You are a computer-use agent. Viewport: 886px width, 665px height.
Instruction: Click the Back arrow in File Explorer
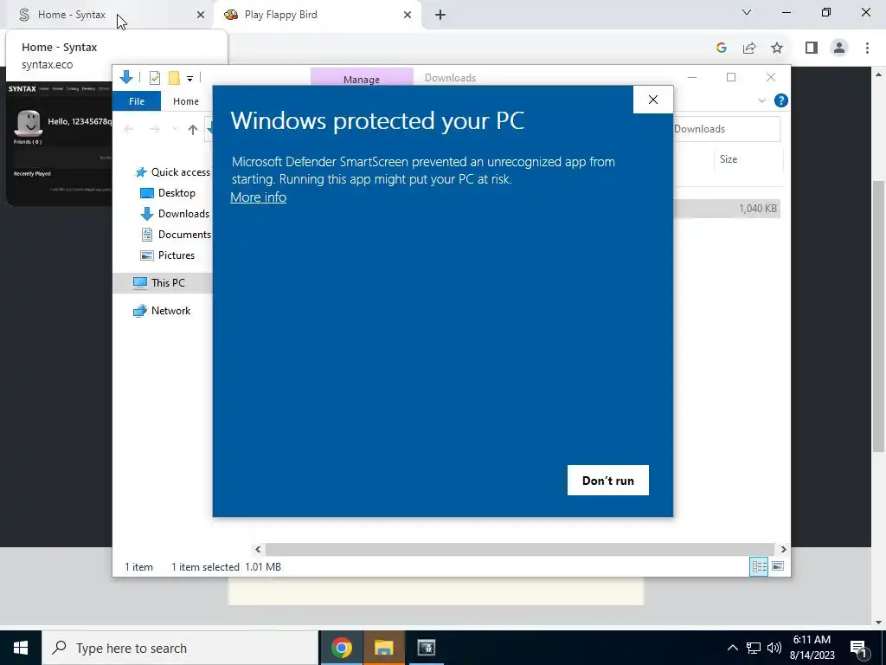tap(128, 130)
